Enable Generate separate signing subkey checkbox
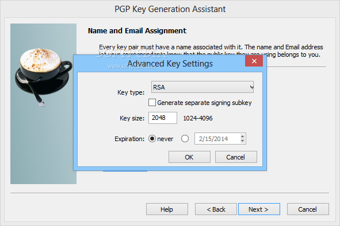 [152, 103]
